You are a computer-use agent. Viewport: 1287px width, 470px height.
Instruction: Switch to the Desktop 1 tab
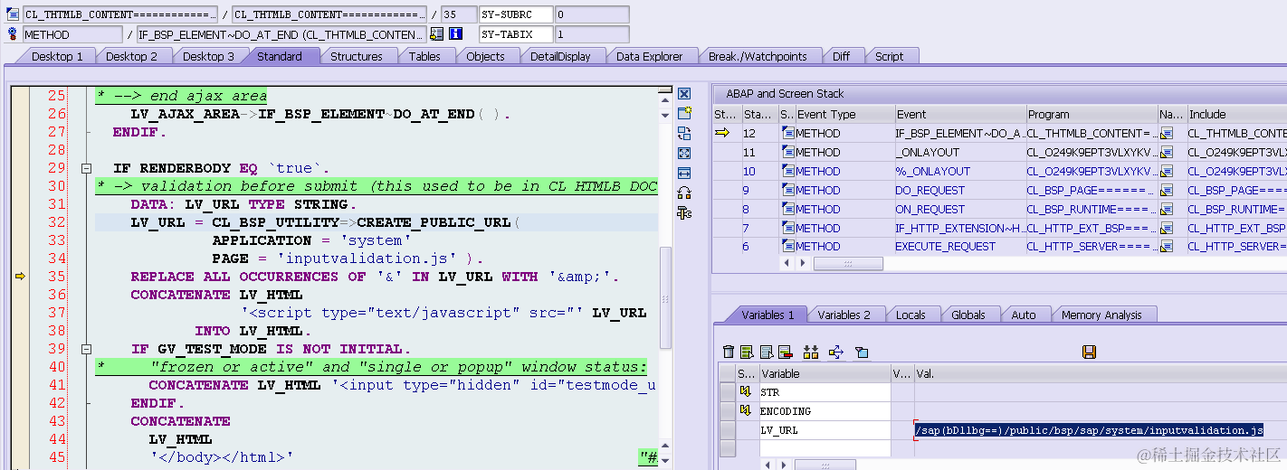coord(57,56)
